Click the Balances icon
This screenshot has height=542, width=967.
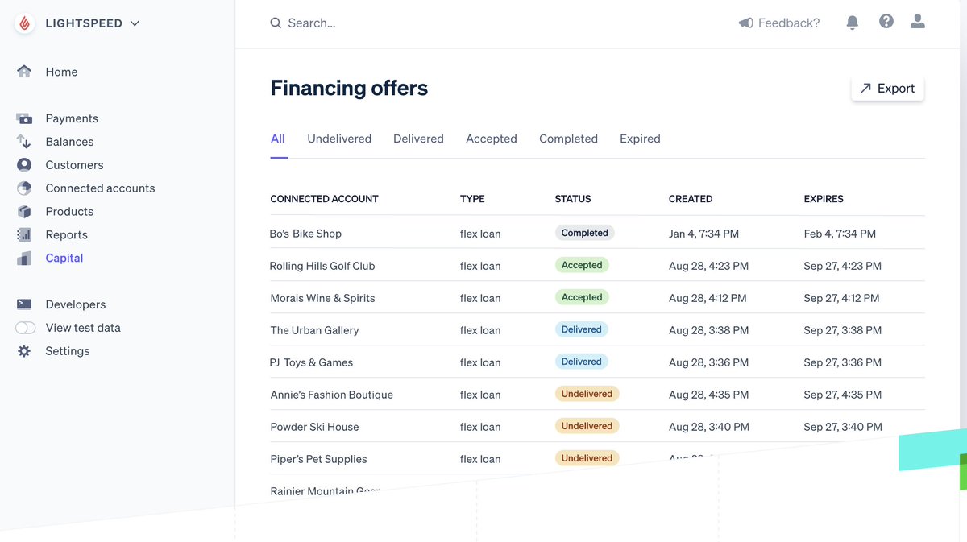pyautogui.click(x=25, y=141)
